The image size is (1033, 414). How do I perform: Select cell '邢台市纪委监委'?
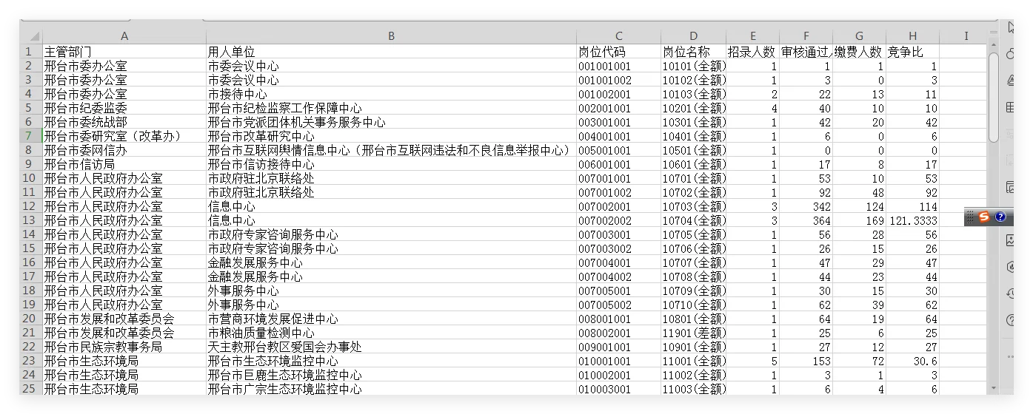[x=124, y=108]
